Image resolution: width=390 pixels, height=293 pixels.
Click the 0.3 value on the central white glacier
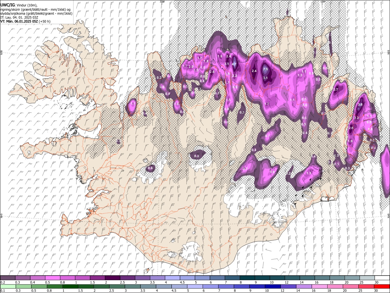click(197, 156)
